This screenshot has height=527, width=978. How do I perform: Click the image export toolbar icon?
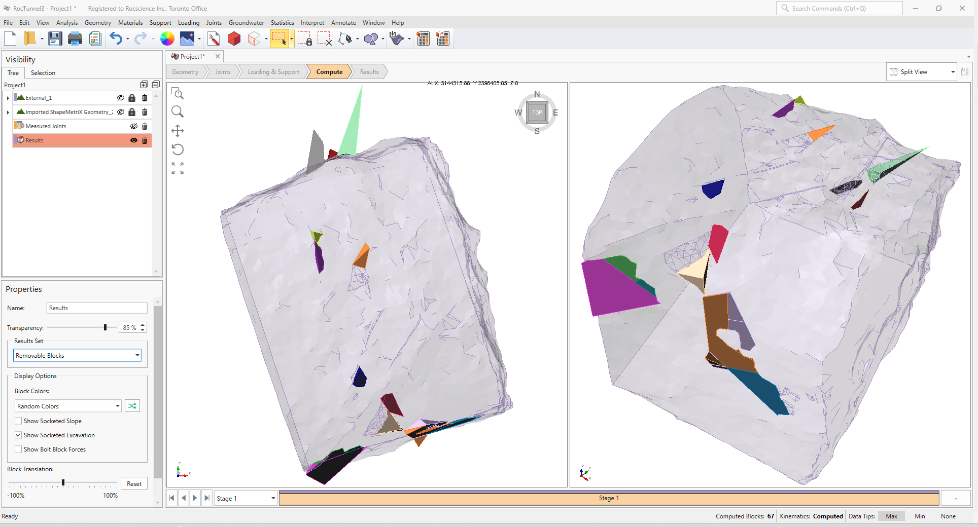(x=187, y=39)
